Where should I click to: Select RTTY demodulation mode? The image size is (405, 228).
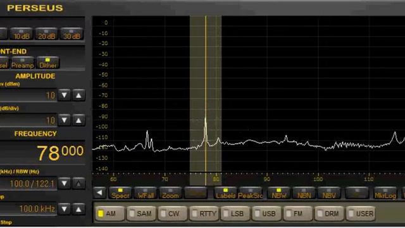coord(204,213)
